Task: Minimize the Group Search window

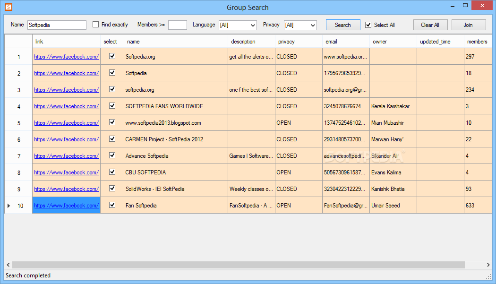Action: (453, 6)
